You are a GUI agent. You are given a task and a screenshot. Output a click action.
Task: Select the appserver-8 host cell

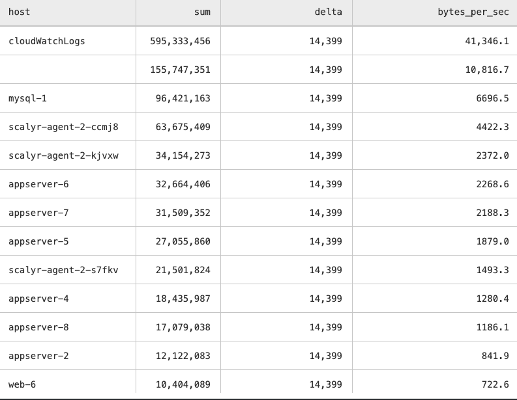click(x=38, y=327)
